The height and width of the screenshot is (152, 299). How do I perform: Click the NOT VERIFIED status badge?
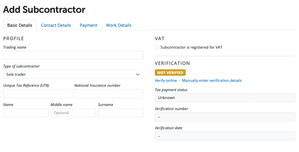170,73
